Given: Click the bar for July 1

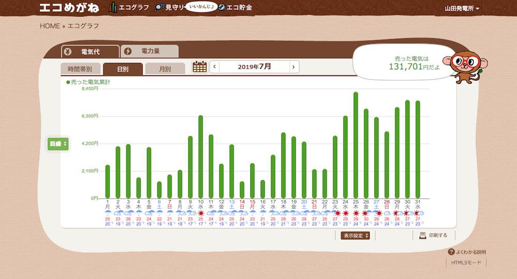Looking at the screenshot, I should coord(108,181).
